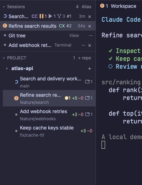
Task: Click the grey dot beside Keep cache keys stable
Action: (x=16, y=131)
